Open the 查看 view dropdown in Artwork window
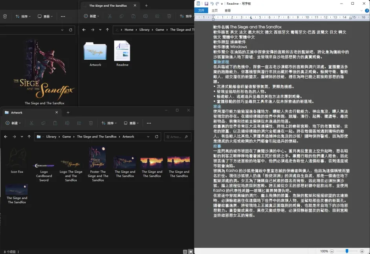Image resolution: width=370 pixels, height=254 pixels. pyautogui.click(x=134, y=123)
